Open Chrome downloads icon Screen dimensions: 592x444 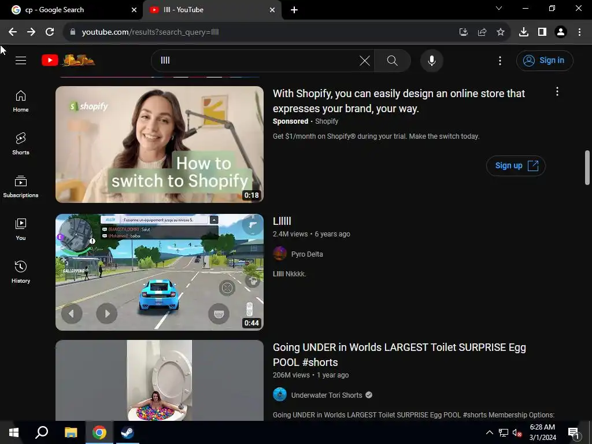pos(524,32)
